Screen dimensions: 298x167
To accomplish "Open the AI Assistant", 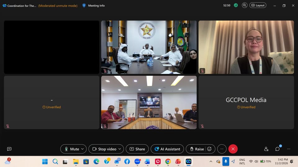I will click(x=167, y=149).
